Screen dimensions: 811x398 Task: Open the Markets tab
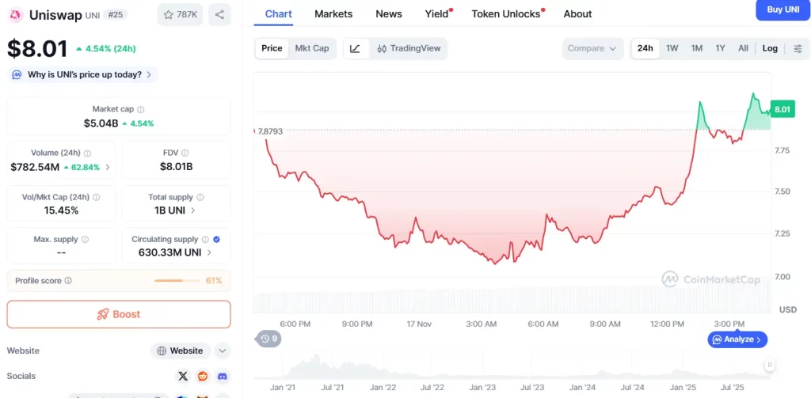tap(333, 14)
